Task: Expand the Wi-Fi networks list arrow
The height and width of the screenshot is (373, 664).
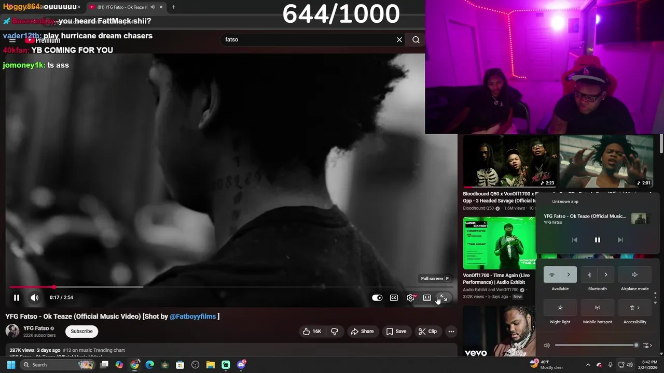Action: pyautogui.click(x=569, y=275)
